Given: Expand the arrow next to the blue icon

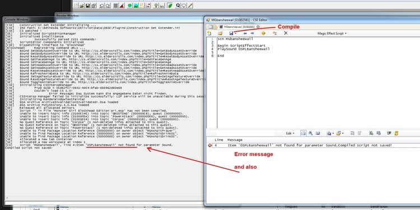Looking at the screenshot, I should coord(333,133).
